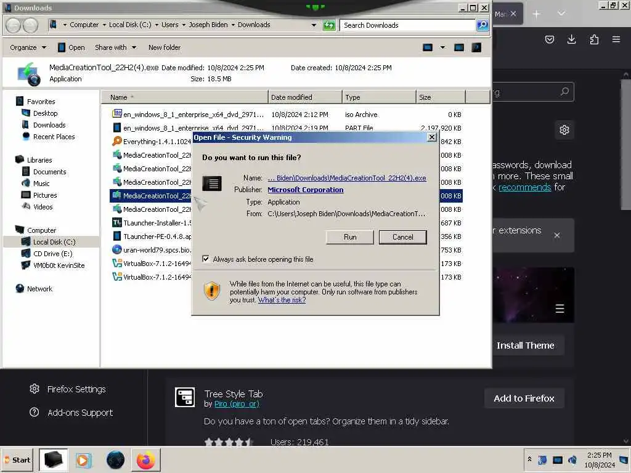Select the TLauncher-PE-0.4.8 file
This screenshot has width=631, height=473.
point(152,236)
